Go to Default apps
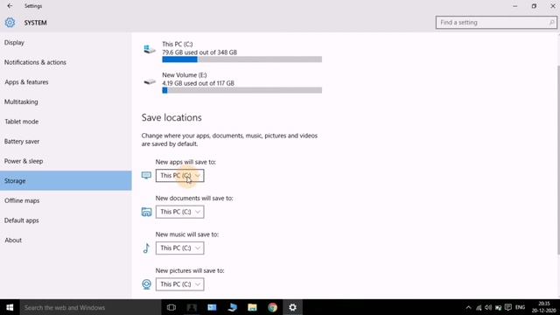The image size is (560, 315). 66,220
